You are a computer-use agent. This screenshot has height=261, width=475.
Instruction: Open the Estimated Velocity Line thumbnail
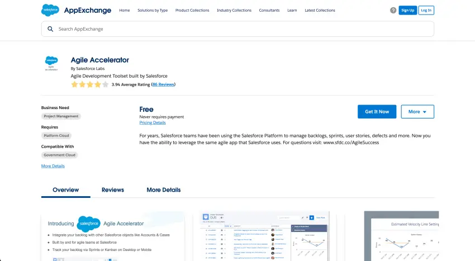click(x=401, y=236)
